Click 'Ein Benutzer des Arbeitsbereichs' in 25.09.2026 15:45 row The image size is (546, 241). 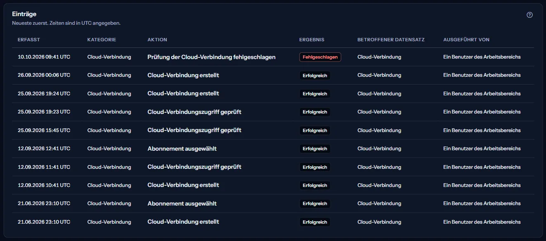[x=482, y=130]
